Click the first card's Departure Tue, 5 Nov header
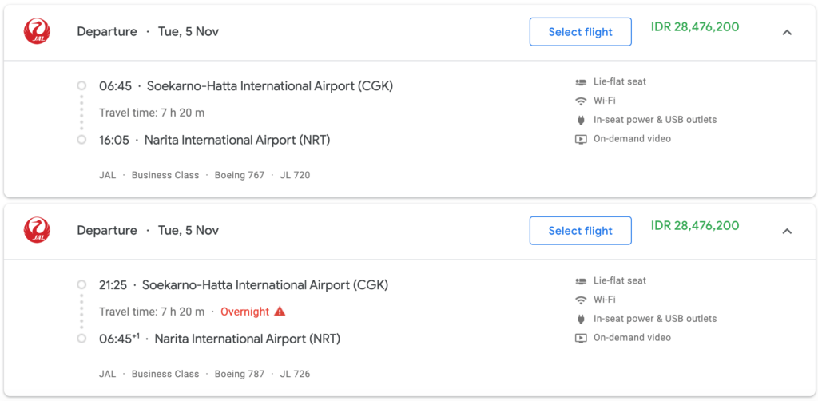This screenshot has height=401, width=818. (x=148, y=32)
